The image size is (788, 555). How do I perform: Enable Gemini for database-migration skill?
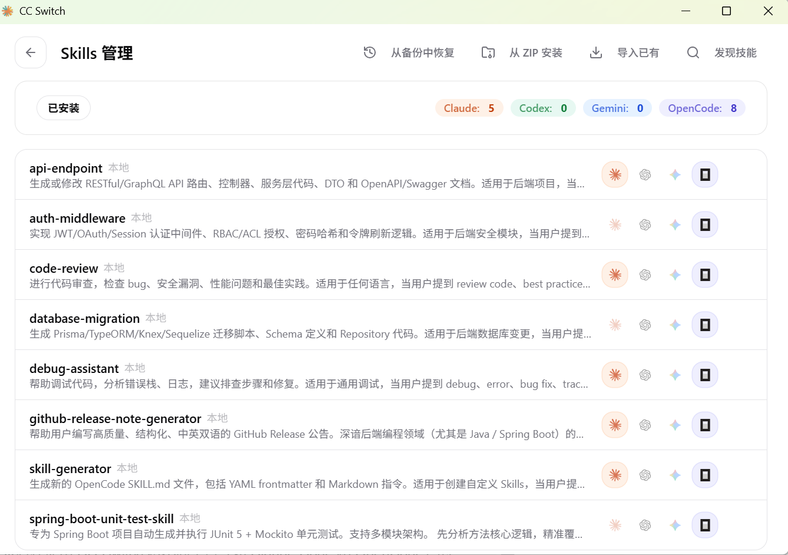pos(675,325)
